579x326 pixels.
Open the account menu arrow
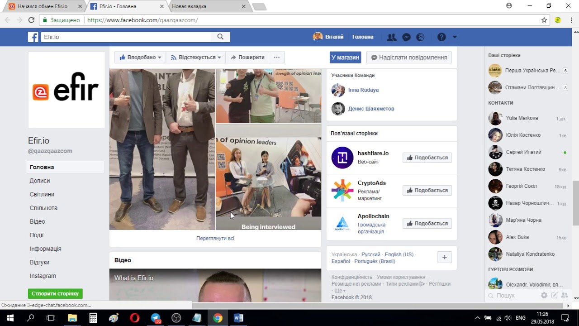(x=455, y=37)
